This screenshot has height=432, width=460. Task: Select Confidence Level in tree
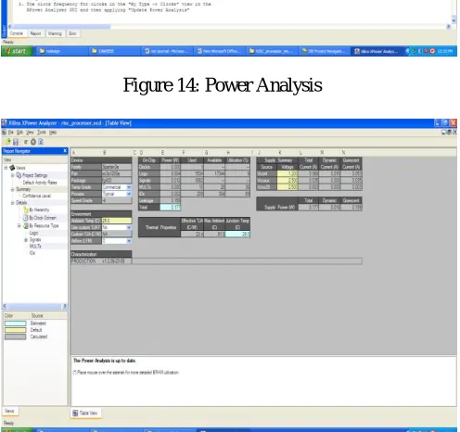[x=36, y=196]
